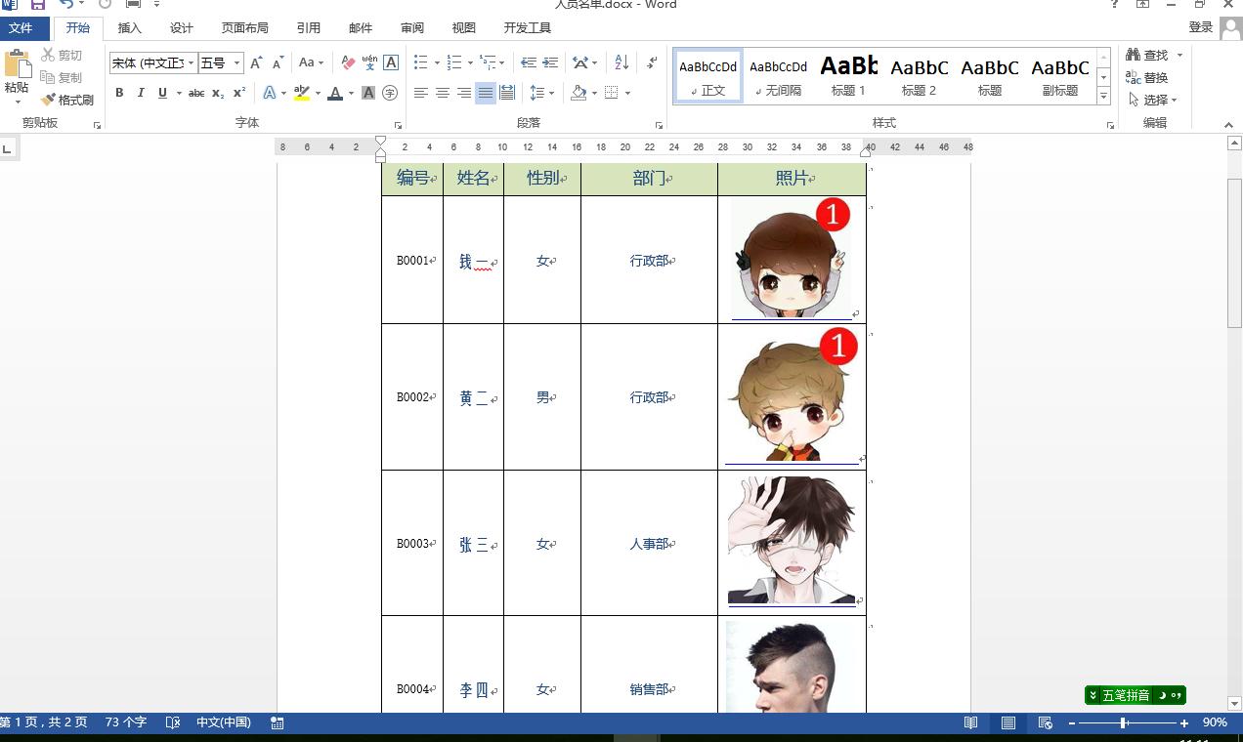Click the clear formatting eraser icon
The height and width of the screenshot is (742, 1243).
(x=348, y=62)
